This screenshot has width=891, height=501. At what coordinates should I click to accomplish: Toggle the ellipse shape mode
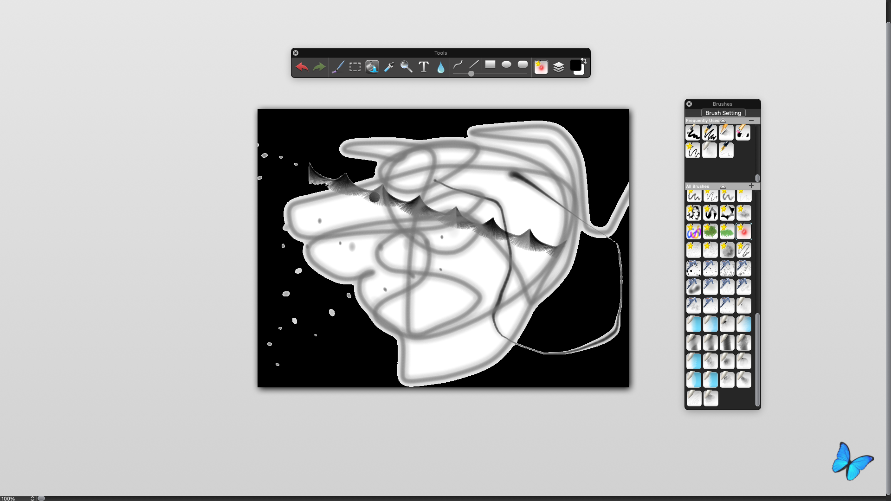506,64
